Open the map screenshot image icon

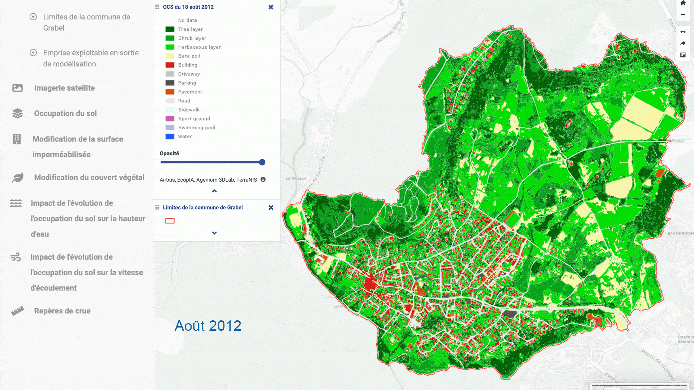tap(683, 55)
